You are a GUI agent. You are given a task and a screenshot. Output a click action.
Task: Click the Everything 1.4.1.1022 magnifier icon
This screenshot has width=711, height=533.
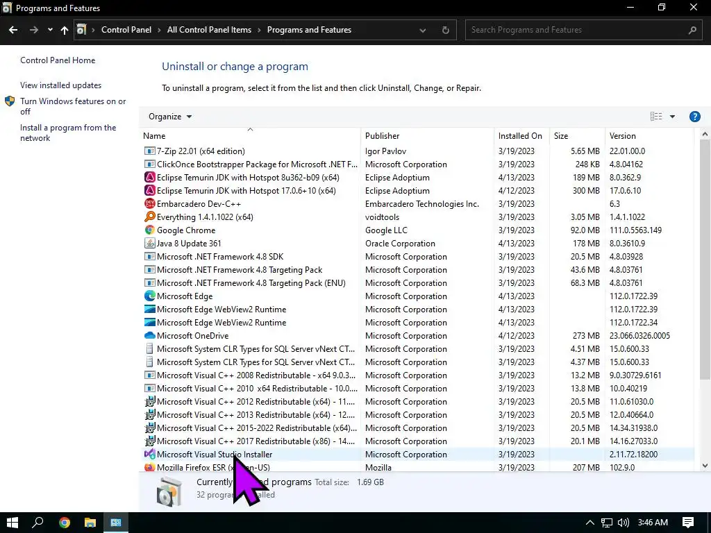coord(150,217)
